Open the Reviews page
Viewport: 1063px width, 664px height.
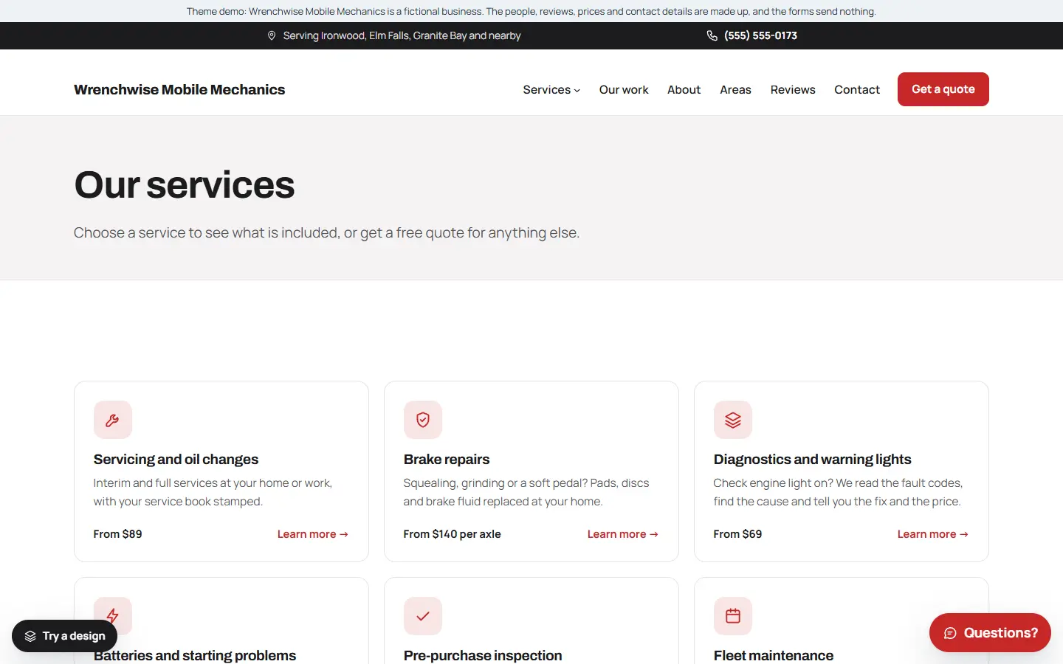tap(793, 89)
